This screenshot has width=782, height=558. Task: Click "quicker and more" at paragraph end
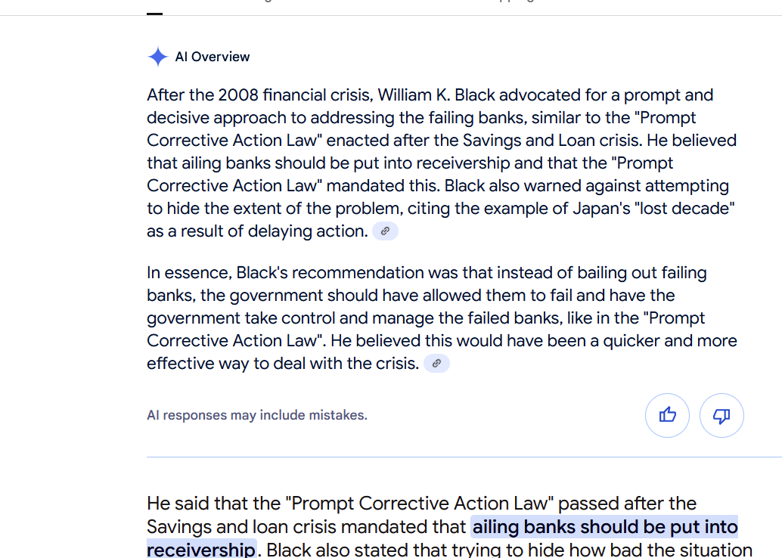(670, 340)
